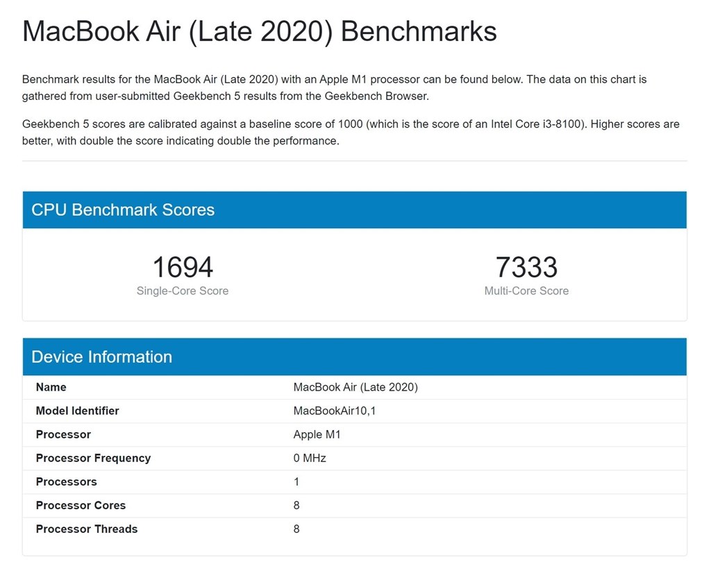Click the Processor Threads label
This screenshot has height=580, width=711.
[x=87, y=529]
